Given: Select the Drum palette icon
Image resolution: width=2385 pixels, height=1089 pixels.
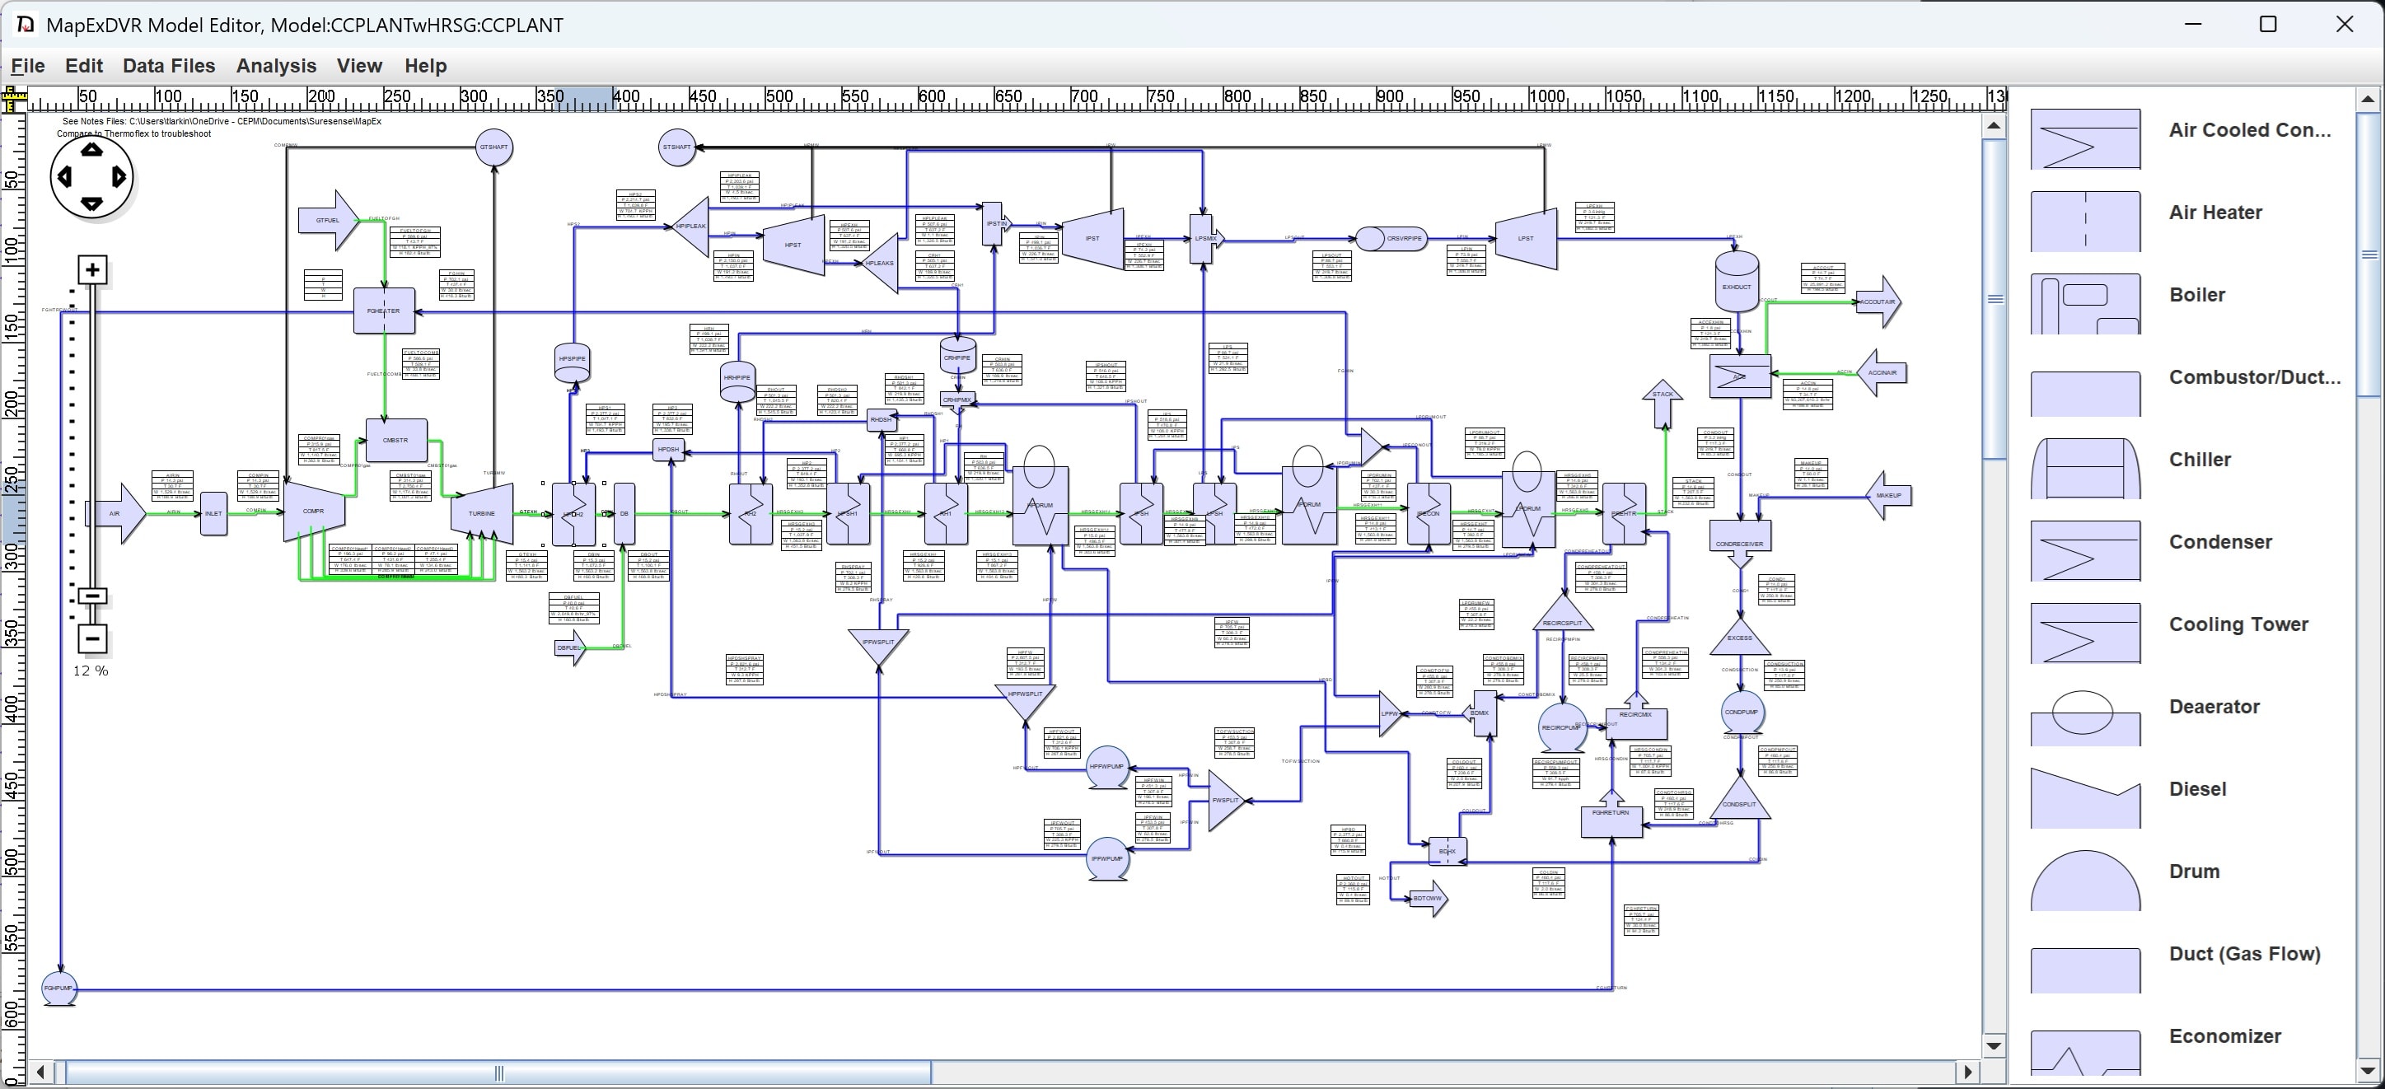Looking at the screenshot, I should tap(2085, 881).
